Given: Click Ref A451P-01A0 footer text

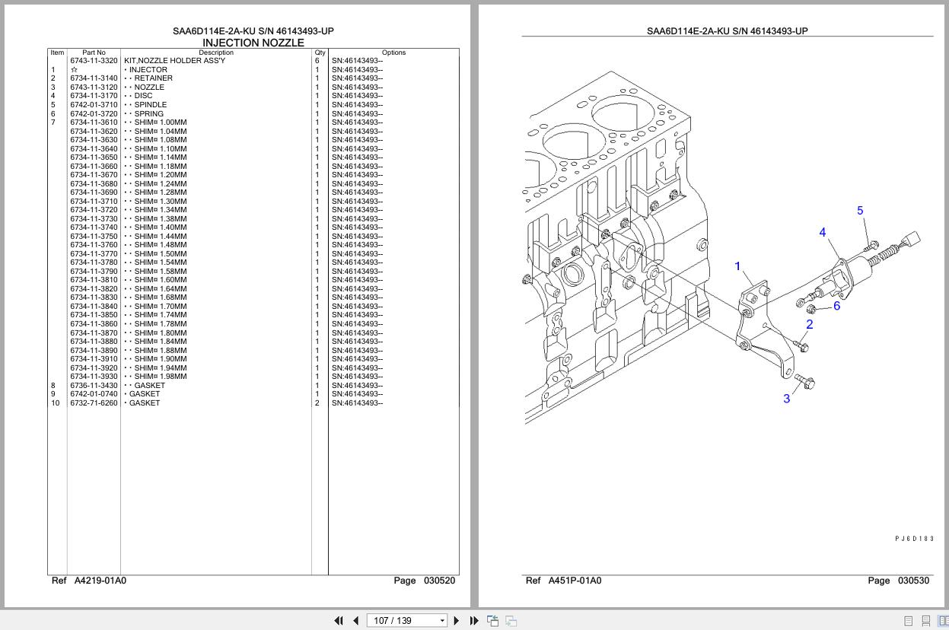Looking at the screenshot, I should point(563,581).
